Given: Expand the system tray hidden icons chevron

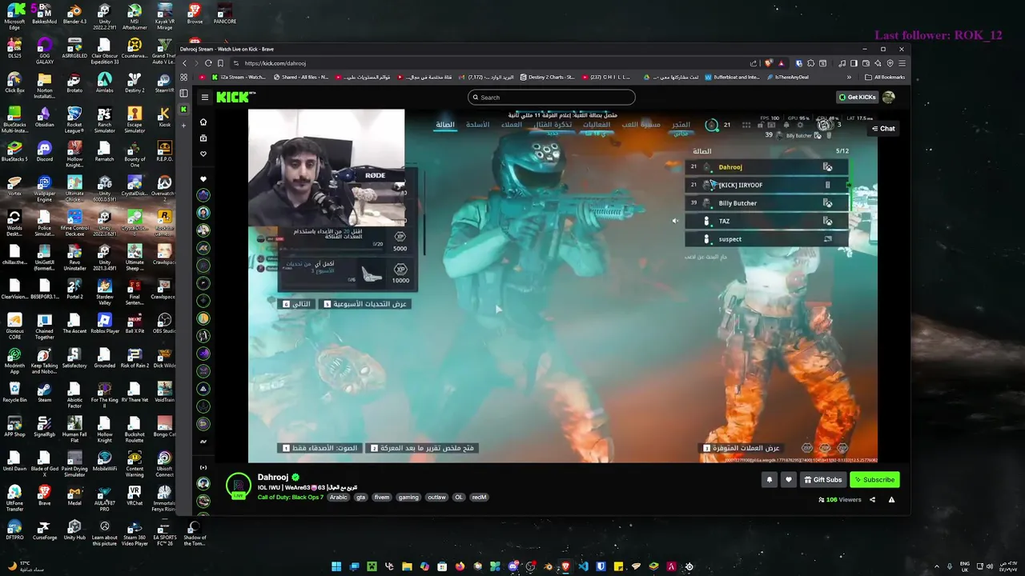Looking at the screenshot, I should pyautogui.click(x=937, y=566).
